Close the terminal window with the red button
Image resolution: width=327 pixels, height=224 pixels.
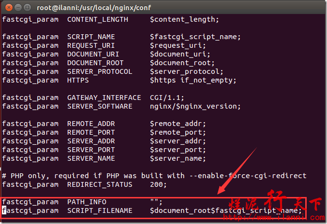point(9,8)
